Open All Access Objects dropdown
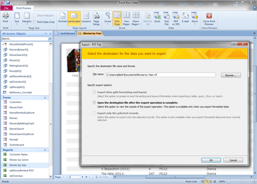The height and width of the screenshot is (184, 257). point(45,34)
